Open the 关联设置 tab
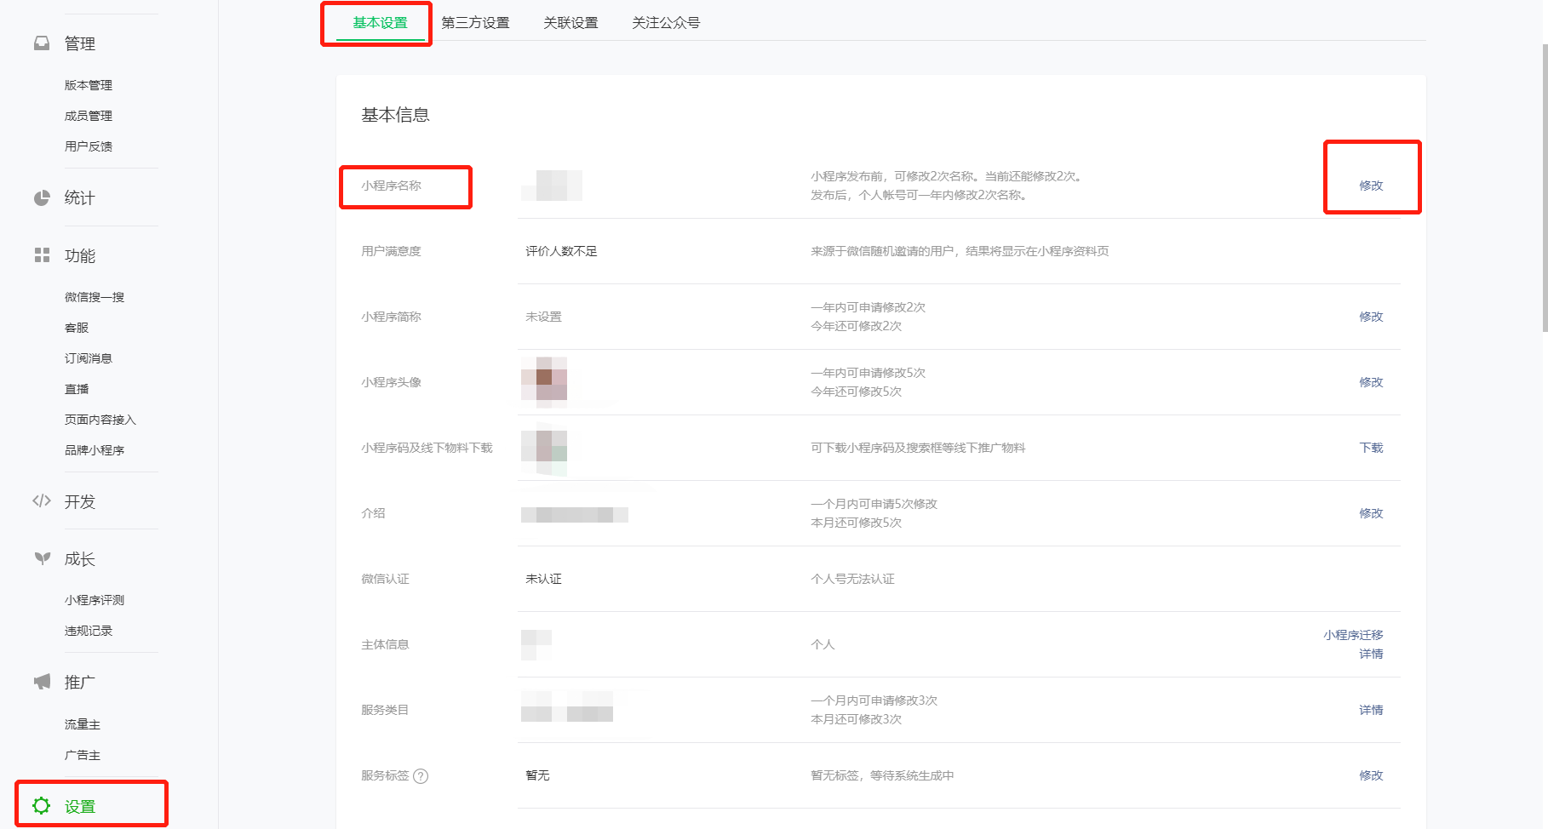The width and height of the screenshot is (1548, 829). (570, 23)
